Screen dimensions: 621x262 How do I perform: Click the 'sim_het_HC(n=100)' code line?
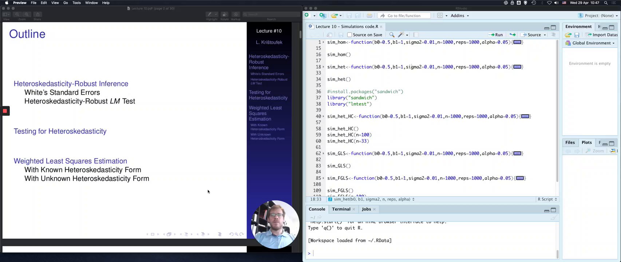coord(349,135)
